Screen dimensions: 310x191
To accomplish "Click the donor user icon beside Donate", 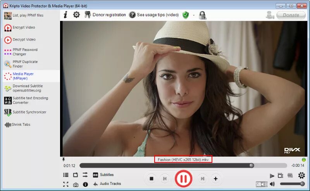I will [x=270, y=15].
